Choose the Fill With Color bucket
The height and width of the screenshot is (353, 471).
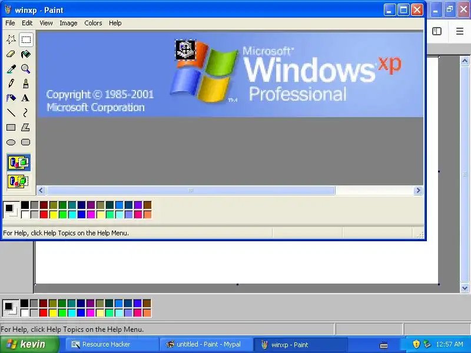pyautogui.click(x=26, y=54)
